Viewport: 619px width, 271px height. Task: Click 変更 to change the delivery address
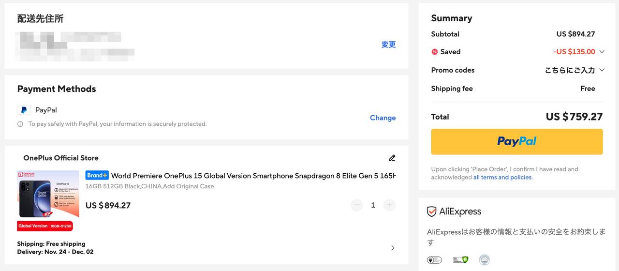pos(388,45)
